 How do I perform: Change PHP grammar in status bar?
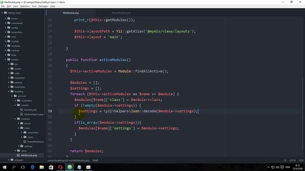301,161
